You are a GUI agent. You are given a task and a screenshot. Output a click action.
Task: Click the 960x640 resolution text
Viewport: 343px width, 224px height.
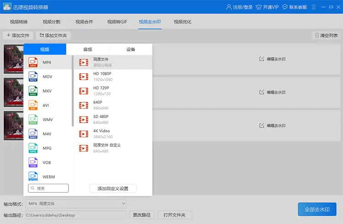pos(101,108)
